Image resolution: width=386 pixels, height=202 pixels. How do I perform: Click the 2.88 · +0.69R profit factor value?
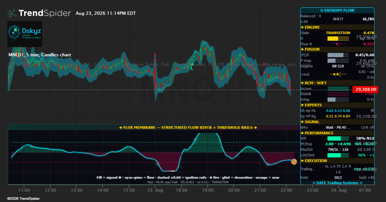tap(338, 144)
